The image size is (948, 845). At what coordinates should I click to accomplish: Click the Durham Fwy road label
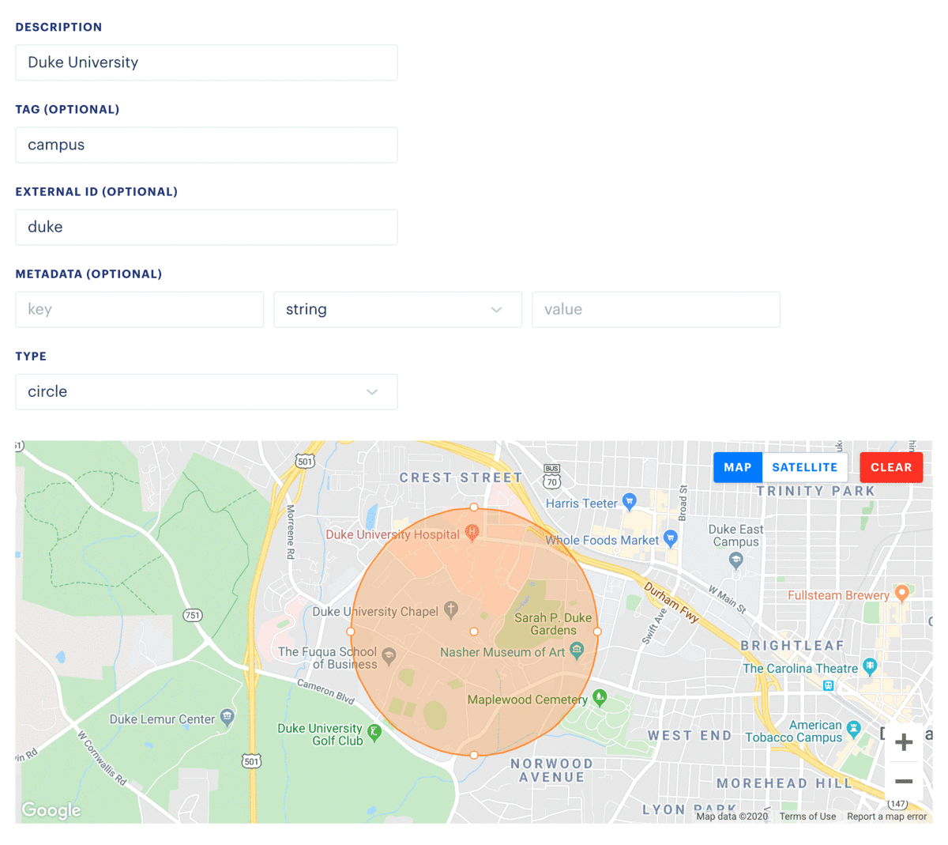point(671,602)
